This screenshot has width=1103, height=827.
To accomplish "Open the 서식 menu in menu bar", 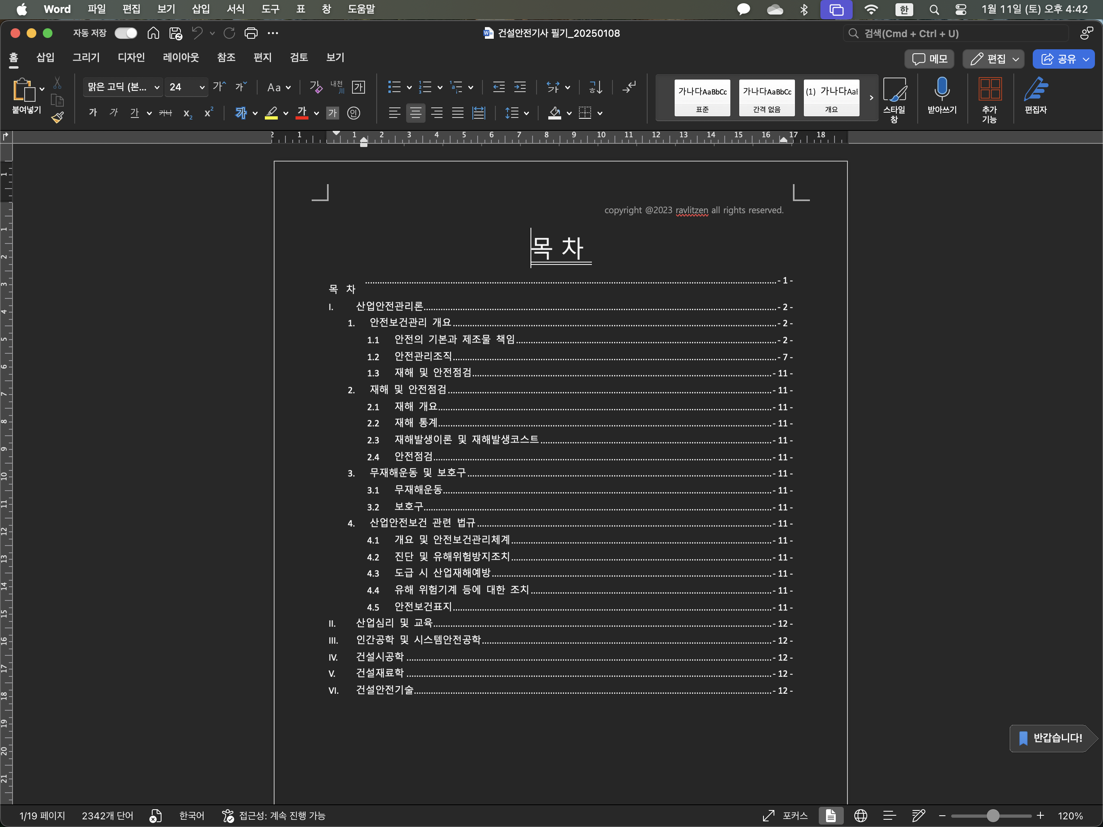I will coord(235,9).
